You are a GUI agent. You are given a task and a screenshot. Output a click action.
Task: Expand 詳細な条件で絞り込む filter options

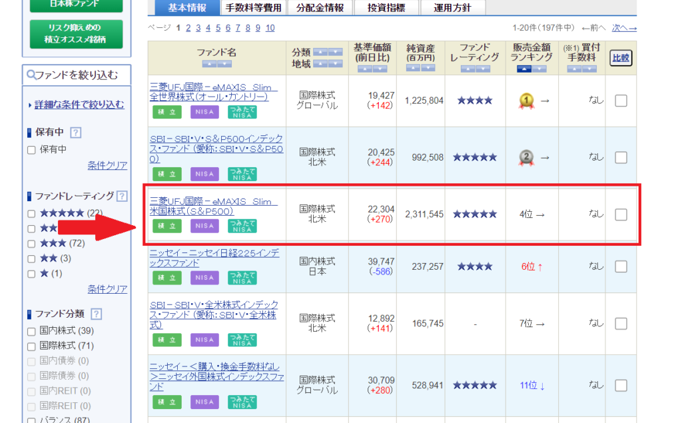pyautogui.click(x=79, y=105)
